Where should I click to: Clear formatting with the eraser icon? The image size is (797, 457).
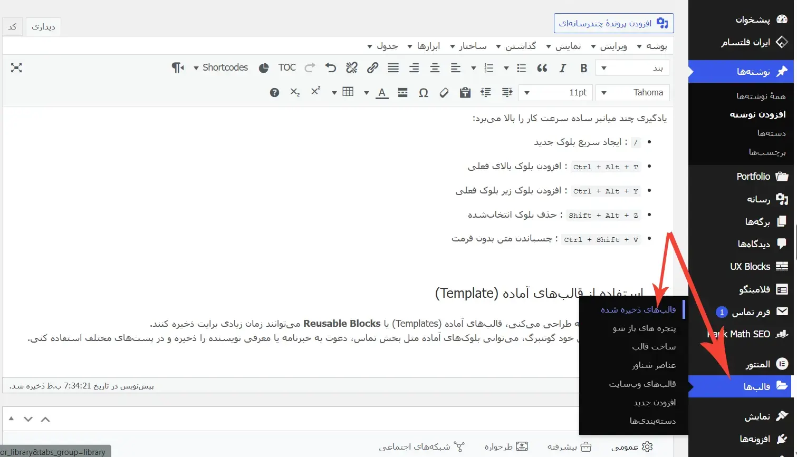pyautogui.click(x=444, y=93)
